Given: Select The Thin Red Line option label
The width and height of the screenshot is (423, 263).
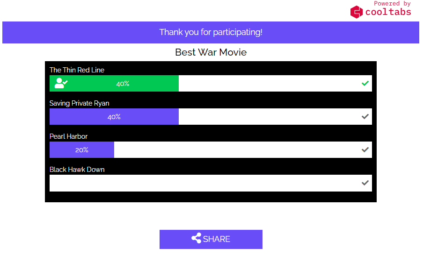Looking at the screenshot, I should coord(77,70).
